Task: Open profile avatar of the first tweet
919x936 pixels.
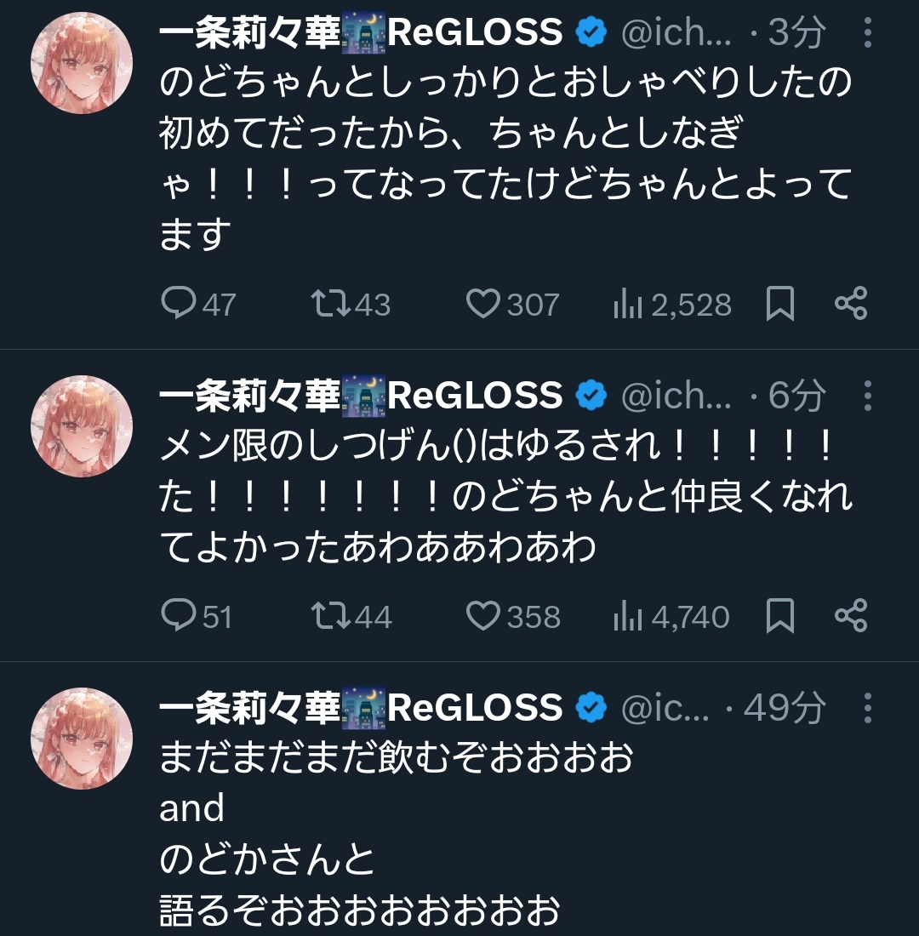Action: point(82,63)
